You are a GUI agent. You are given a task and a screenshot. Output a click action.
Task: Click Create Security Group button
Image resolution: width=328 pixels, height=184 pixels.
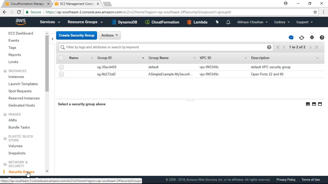(77, 35)
